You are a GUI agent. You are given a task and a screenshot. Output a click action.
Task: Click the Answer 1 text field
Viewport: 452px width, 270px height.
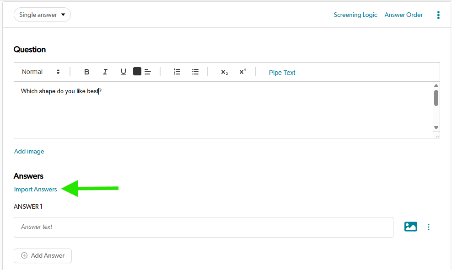[203, 227]
